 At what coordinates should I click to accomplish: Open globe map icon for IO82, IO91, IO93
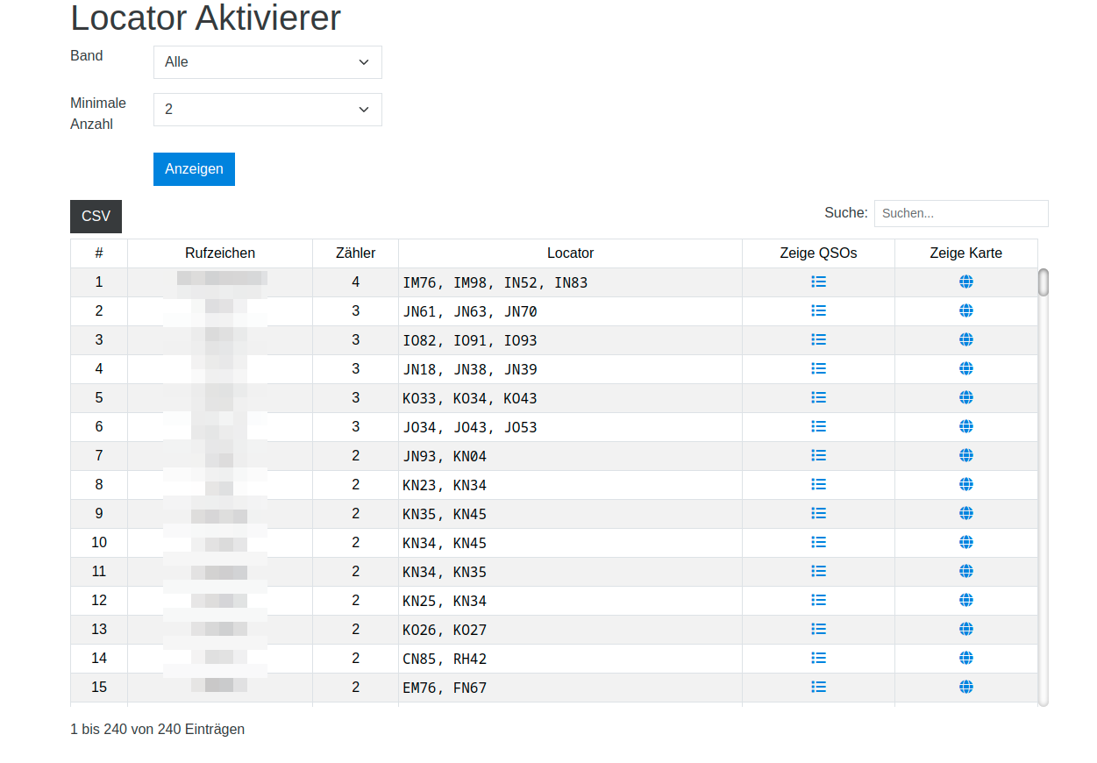click(x=965, y=339)
